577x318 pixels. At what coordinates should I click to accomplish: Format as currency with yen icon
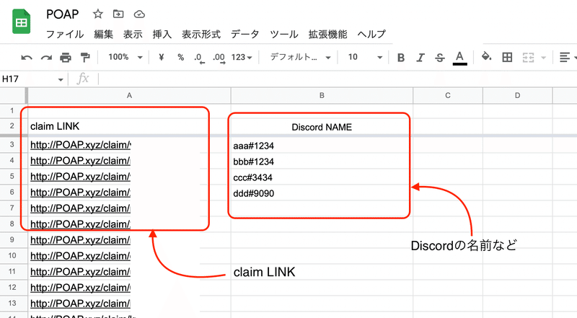[161, 57]
